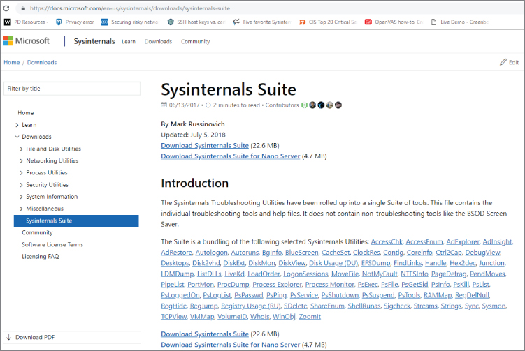Open the ZoomIt link
Screen dimensions: 525x351
point(310,317)
